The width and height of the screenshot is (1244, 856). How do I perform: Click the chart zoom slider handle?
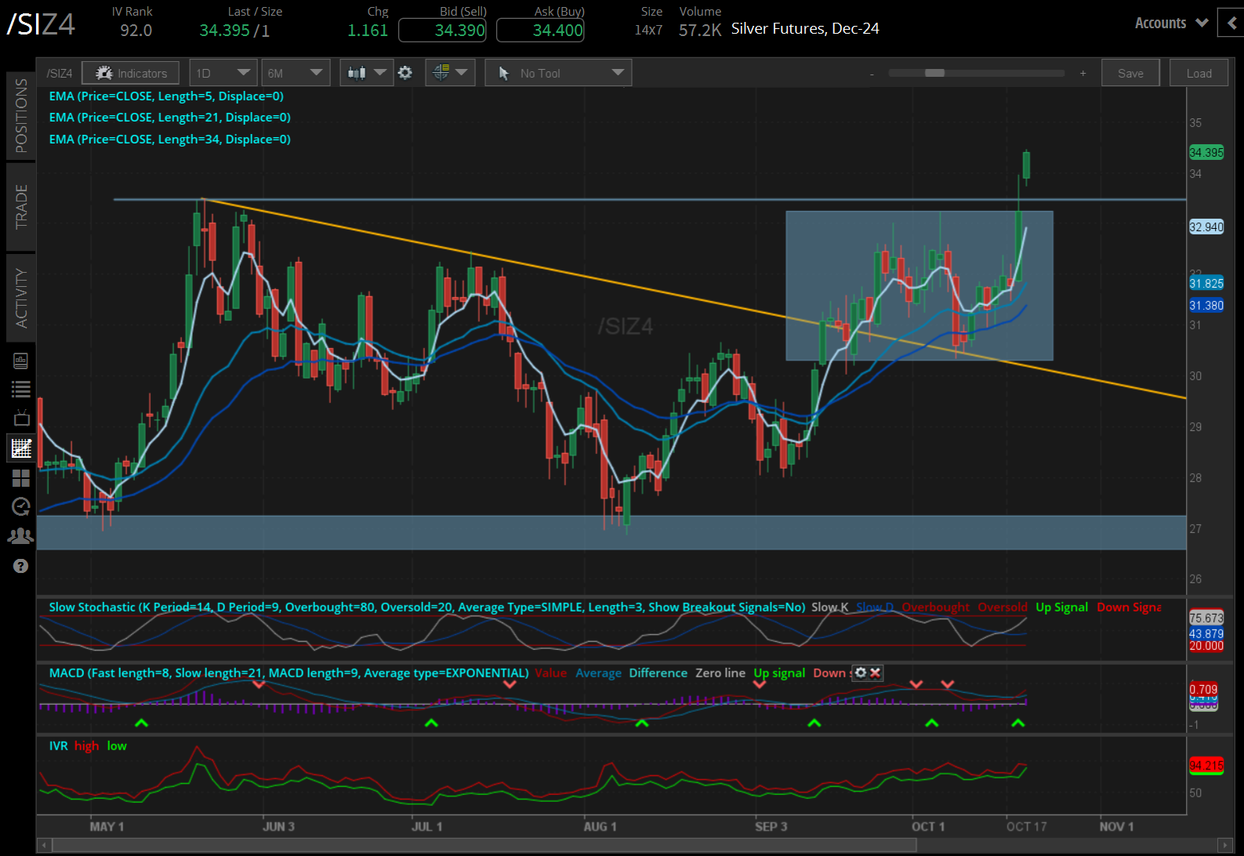(934, 73)
